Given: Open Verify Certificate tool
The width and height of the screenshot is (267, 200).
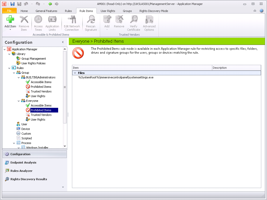Looking at the screenshot, I should coord(133,19).
